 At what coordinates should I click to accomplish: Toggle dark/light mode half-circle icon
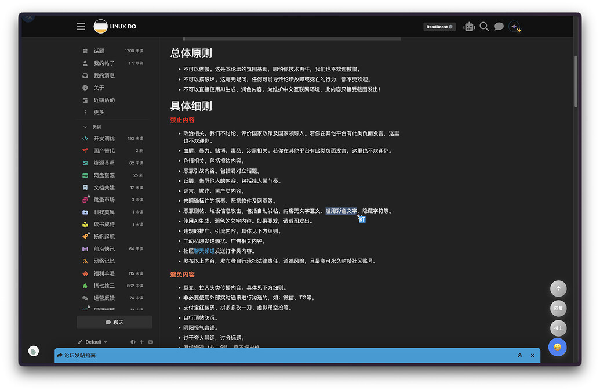tap(133, 342)
